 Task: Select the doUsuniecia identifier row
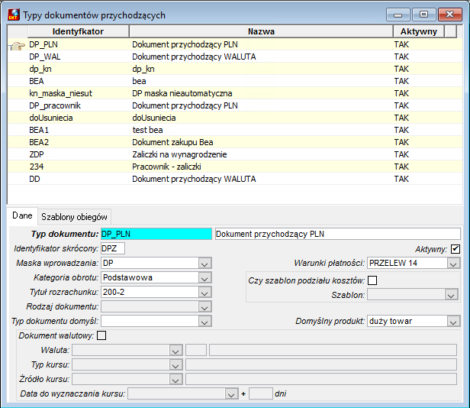235,118
